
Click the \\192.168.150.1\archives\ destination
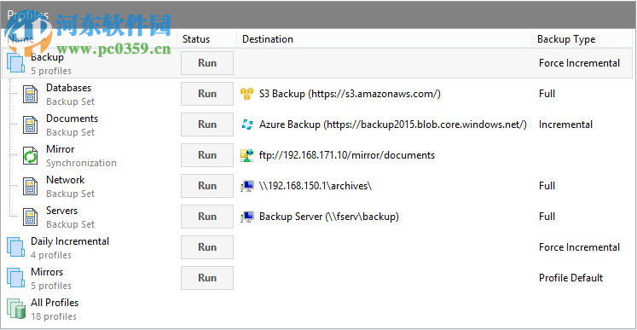pyautogui.click(x=316, y=186)
